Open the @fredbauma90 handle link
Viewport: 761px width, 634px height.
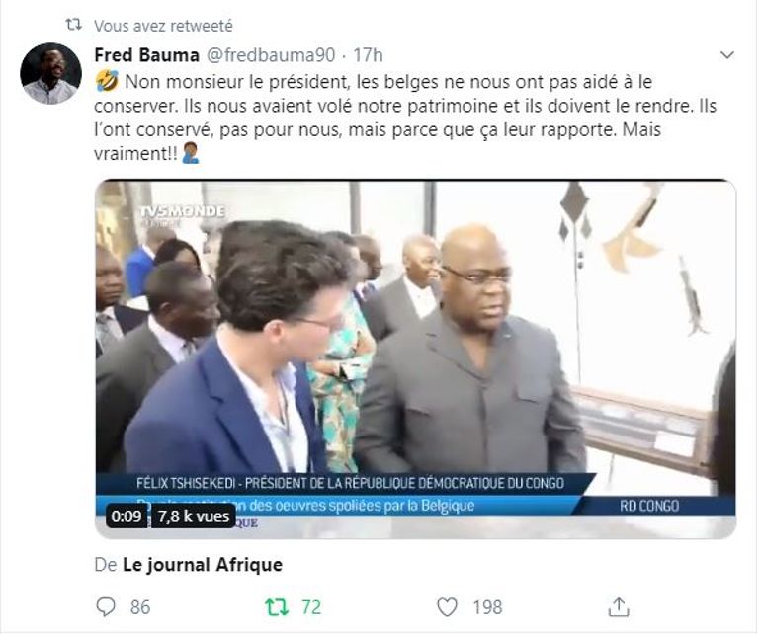click(x=271, y=55)
